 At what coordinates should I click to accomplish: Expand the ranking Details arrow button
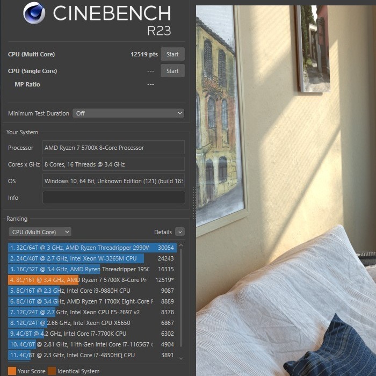[x=180, y=232]
